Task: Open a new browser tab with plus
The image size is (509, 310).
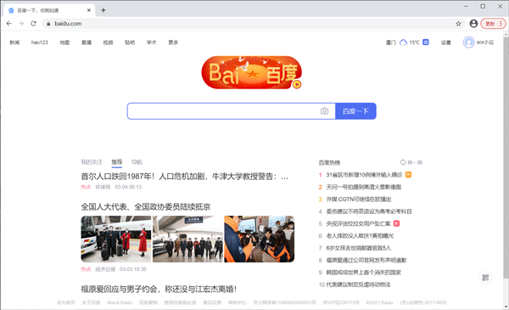Action: [103, 10]
